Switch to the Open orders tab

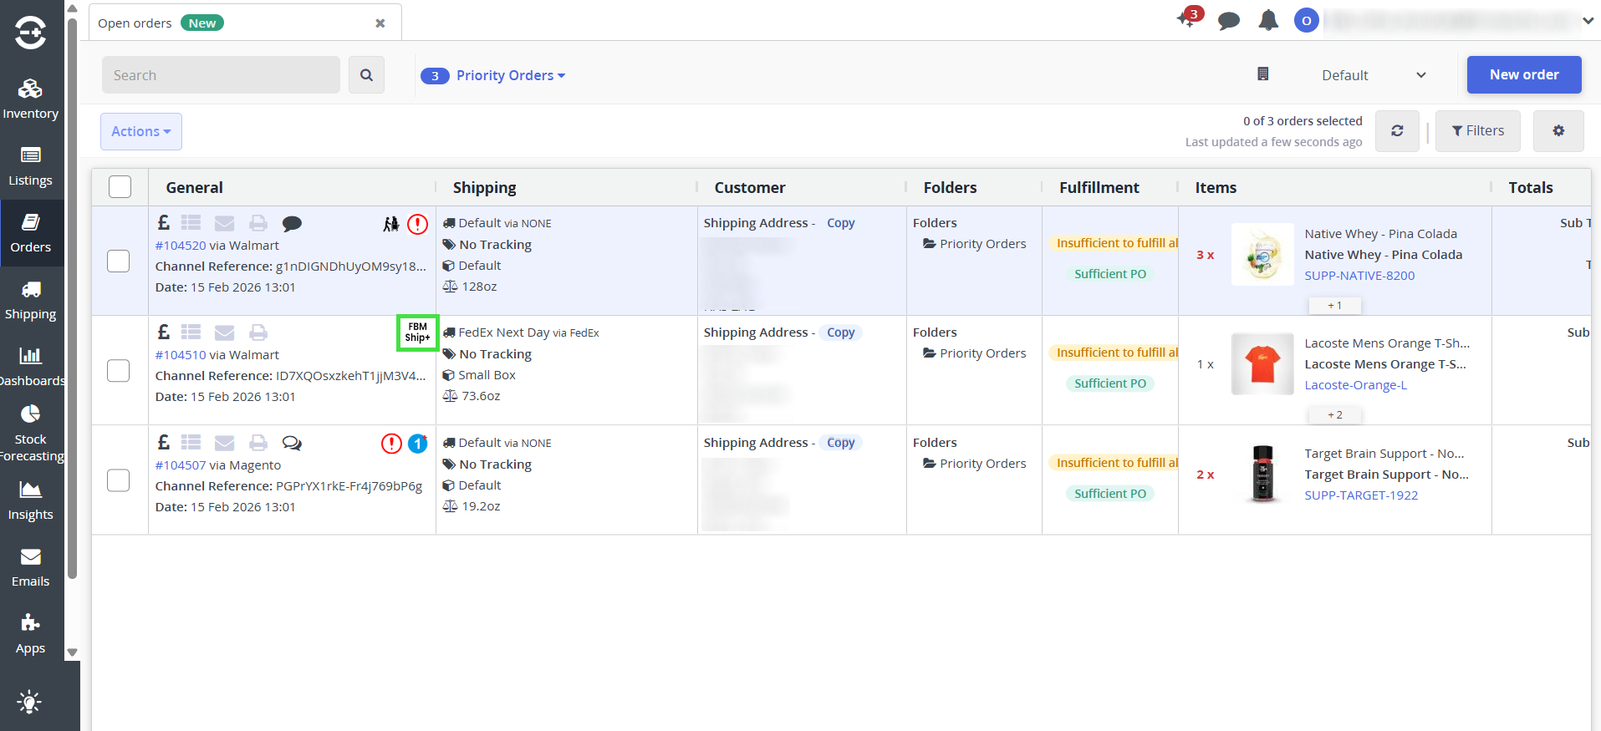[x=244, y=23]
